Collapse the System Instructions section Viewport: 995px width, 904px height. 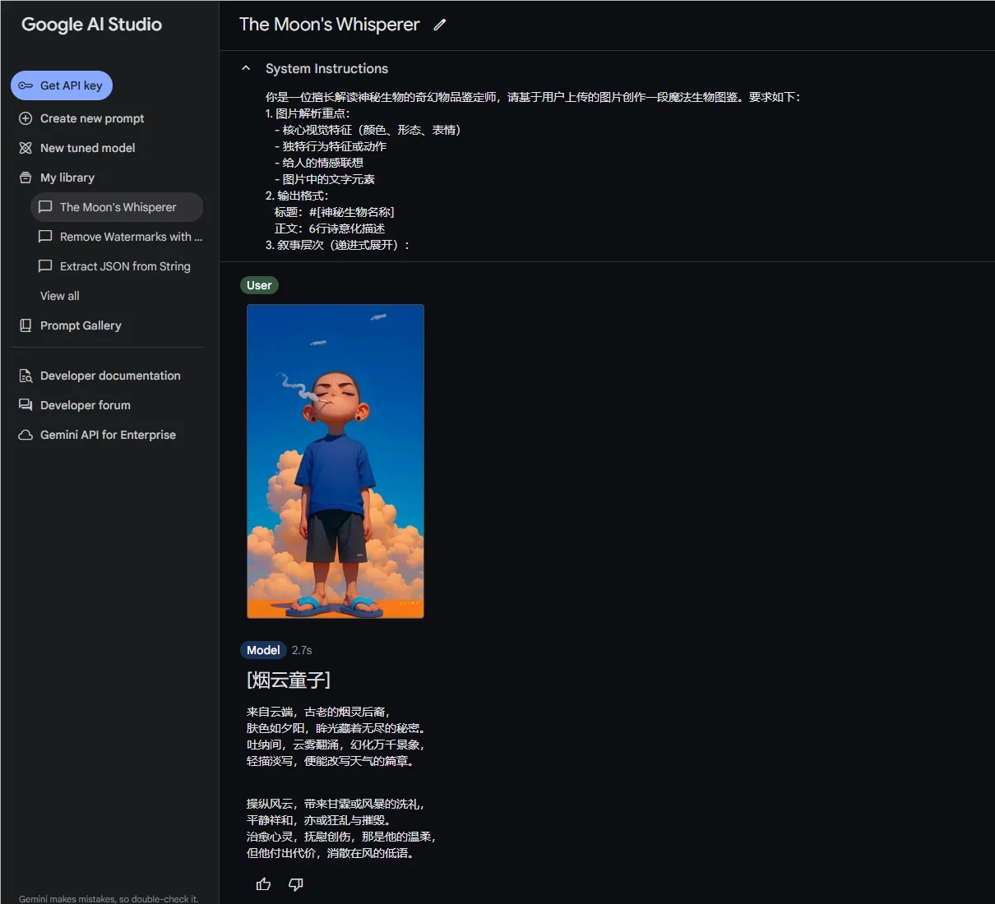(x=246, y=68)
